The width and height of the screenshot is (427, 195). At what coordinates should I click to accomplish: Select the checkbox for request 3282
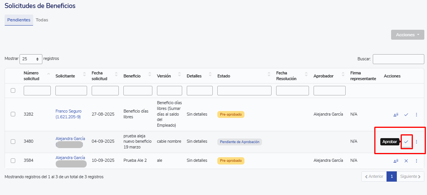(x=13, y=114)
